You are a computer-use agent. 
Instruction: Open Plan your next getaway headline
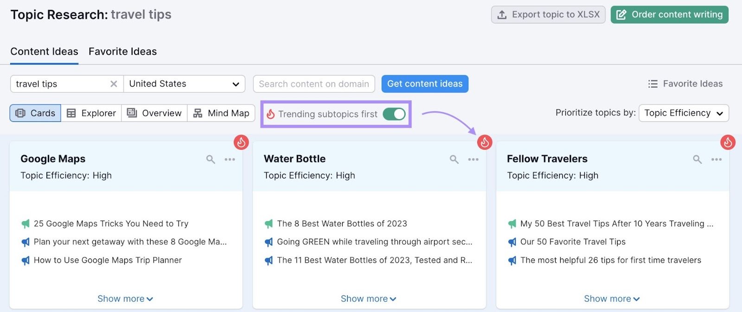click(x=130, y=242)
